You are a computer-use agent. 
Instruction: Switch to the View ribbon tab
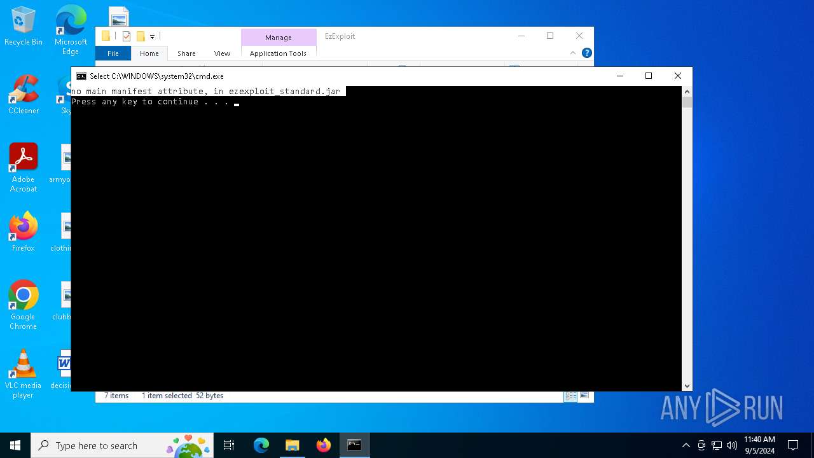(222, 53)
